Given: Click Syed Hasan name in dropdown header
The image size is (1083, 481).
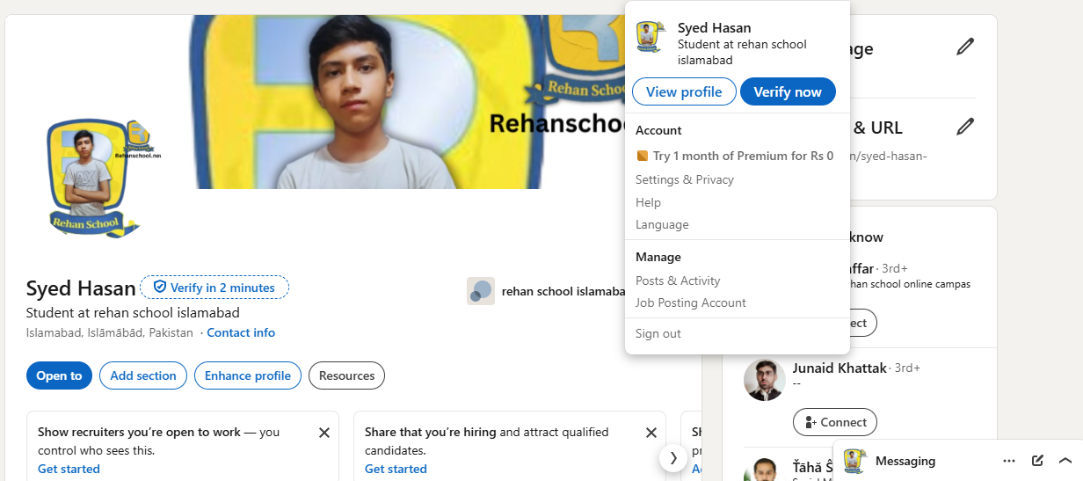Looking at the screenshot, I should coord(715,28).
